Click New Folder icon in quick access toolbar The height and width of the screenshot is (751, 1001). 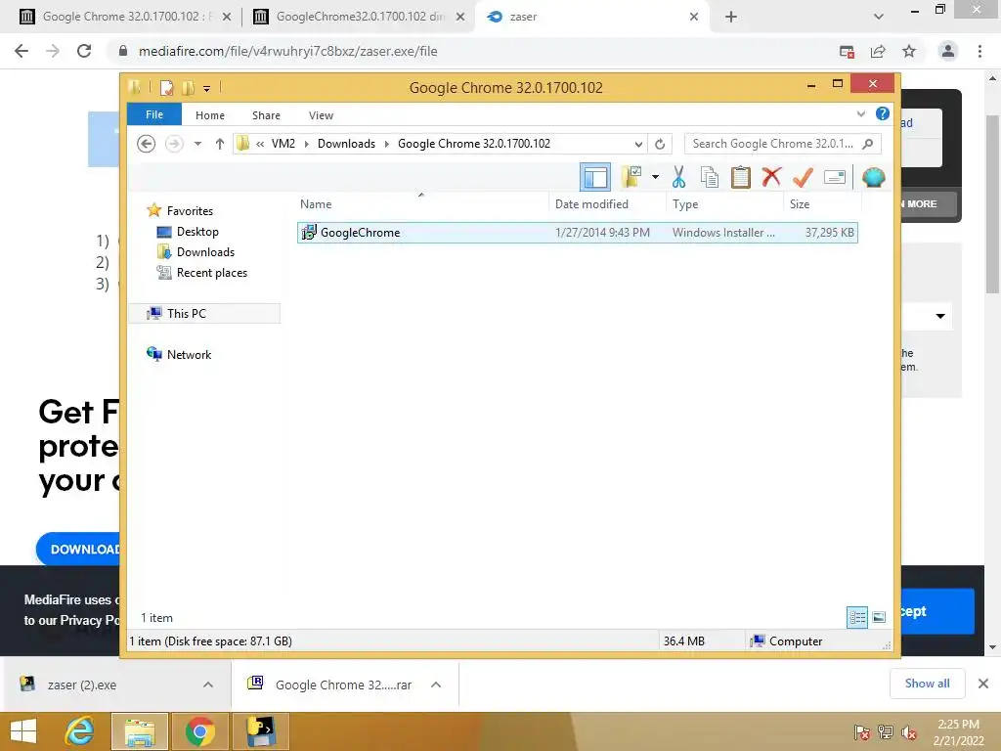[189, 87]
